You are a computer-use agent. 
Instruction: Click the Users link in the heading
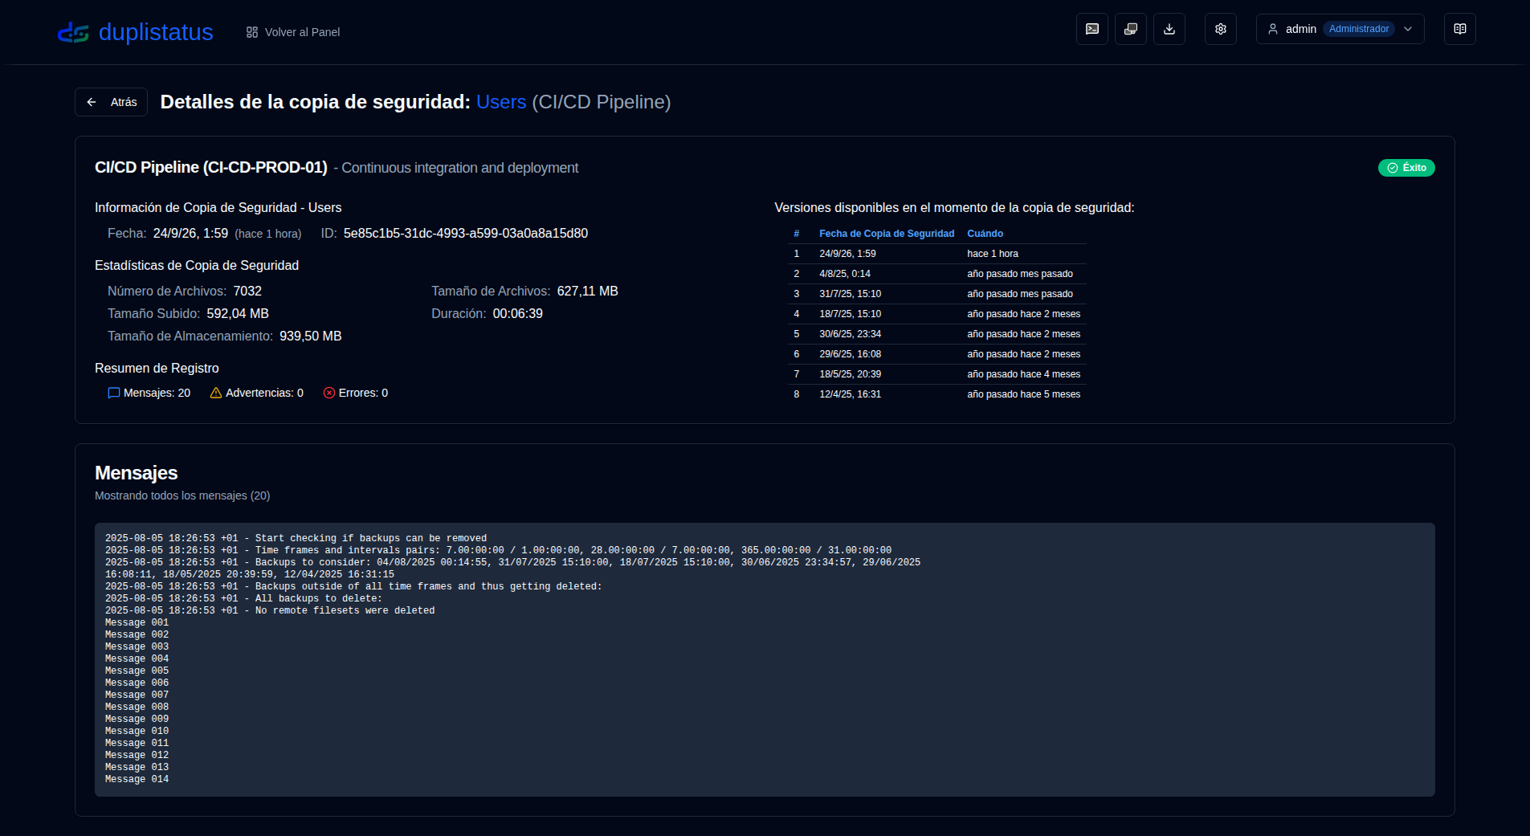click(x=501, y=102)
